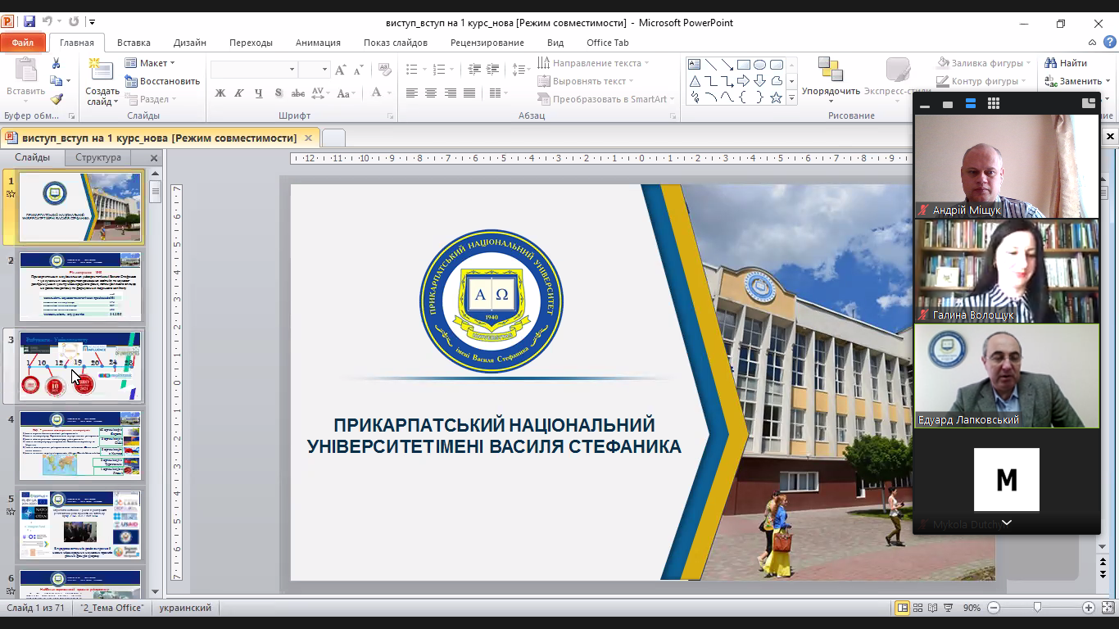
Task: Open the Вставка ribbon tab
Action: click(134, 43)
